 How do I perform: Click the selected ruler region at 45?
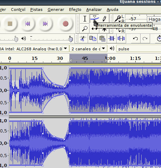click(x=85, y=58)
